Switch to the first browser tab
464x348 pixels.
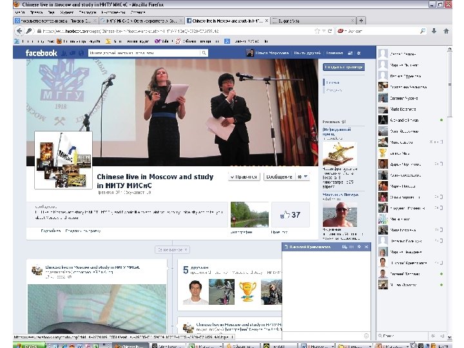(55, 21)
